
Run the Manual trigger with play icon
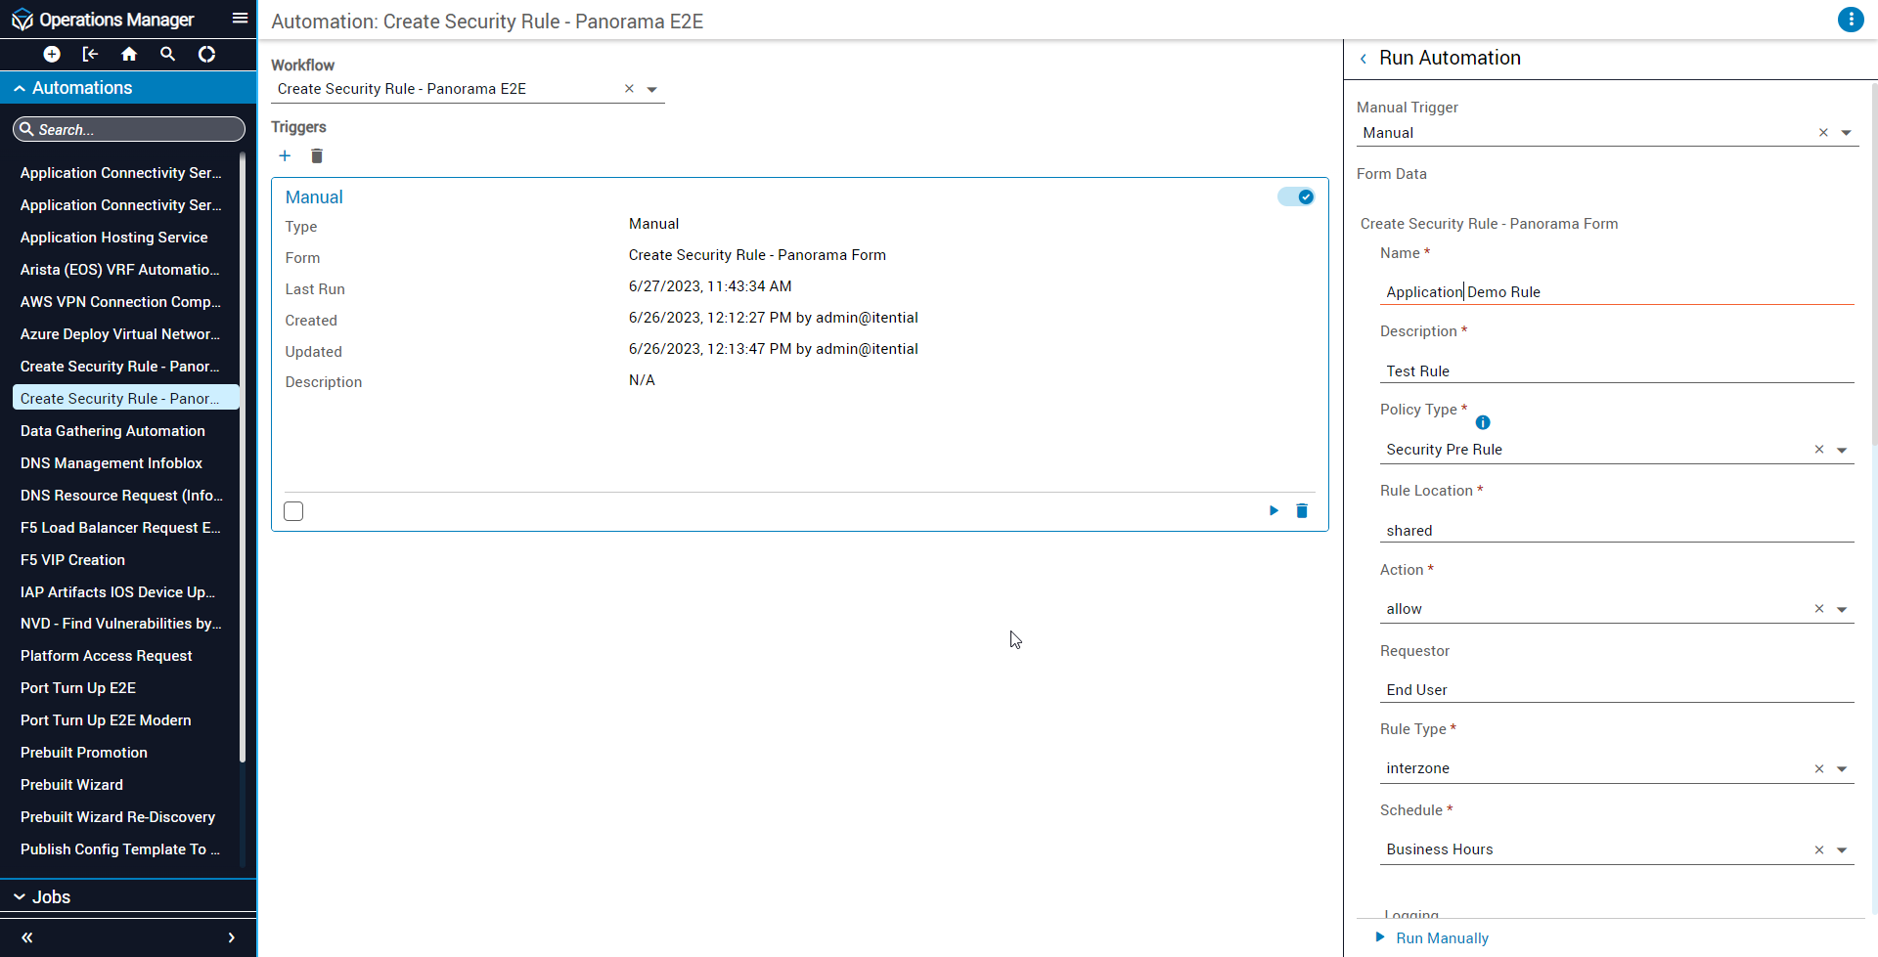[1274, 510]
